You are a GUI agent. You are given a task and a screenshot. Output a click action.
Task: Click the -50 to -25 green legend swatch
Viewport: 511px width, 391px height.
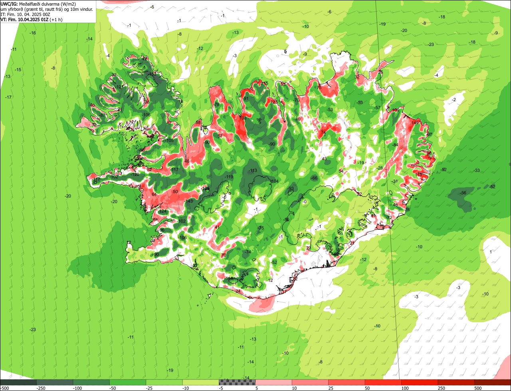coord(128,382)
